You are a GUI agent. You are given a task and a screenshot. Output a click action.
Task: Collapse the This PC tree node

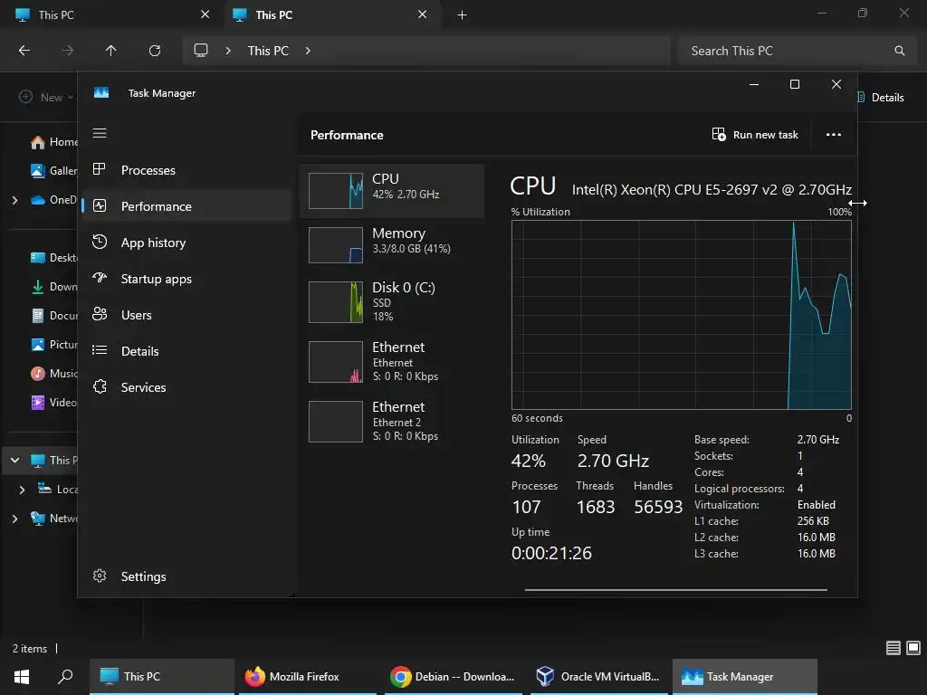point(14,460)
